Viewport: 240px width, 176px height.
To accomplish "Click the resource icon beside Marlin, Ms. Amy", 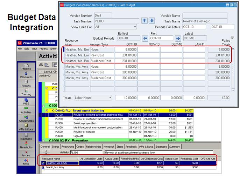I will 43,167.
